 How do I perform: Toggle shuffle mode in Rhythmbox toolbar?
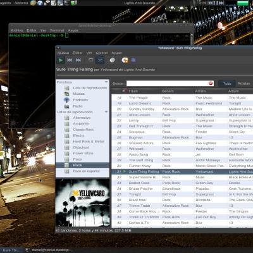(100, 60)
